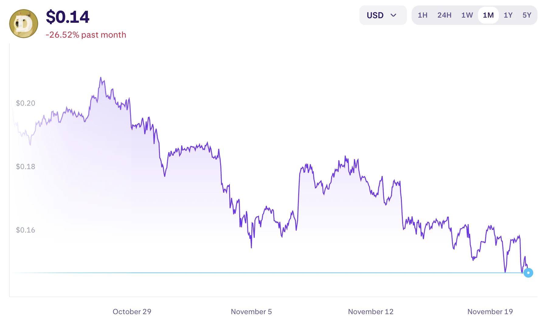Screen dimensions: 546x329
Task: Click the November 5 axis label
Action: (251, 312)
